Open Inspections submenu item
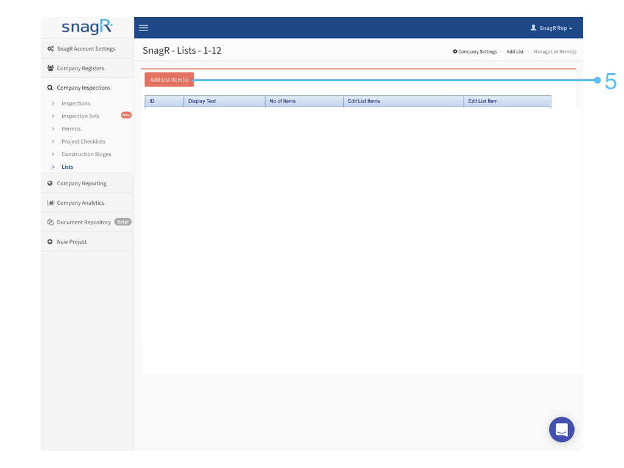 click(x=76, y=104)
